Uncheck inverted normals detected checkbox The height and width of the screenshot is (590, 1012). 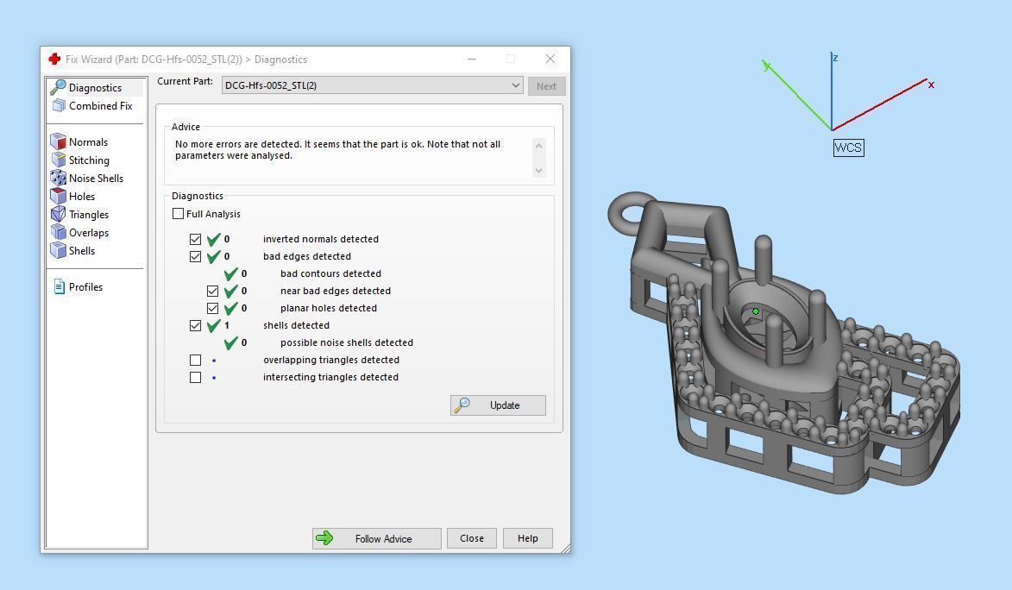196,239
